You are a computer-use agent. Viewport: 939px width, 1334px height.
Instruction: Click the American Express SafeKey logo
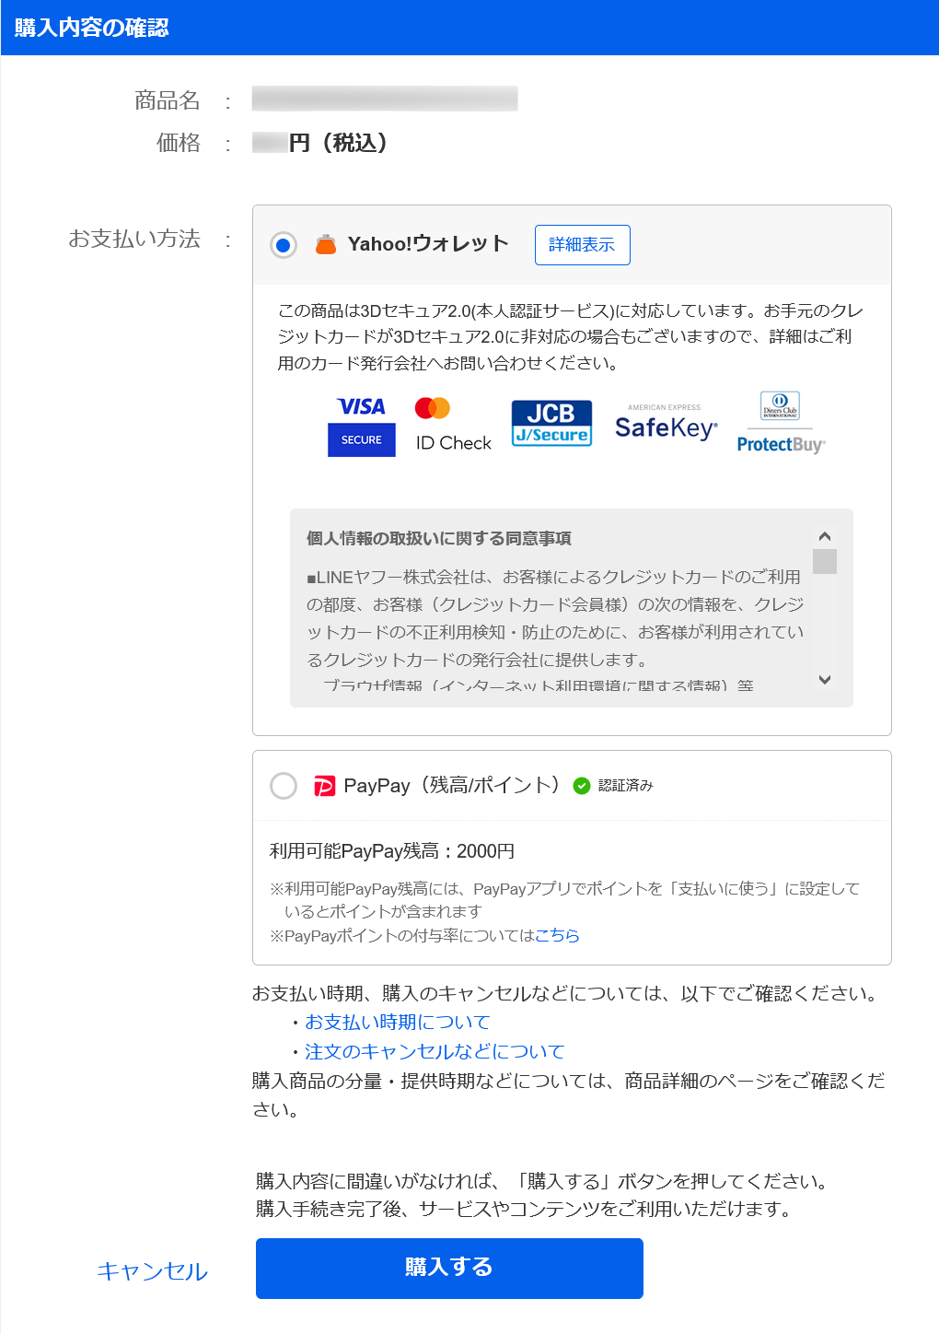666,423
